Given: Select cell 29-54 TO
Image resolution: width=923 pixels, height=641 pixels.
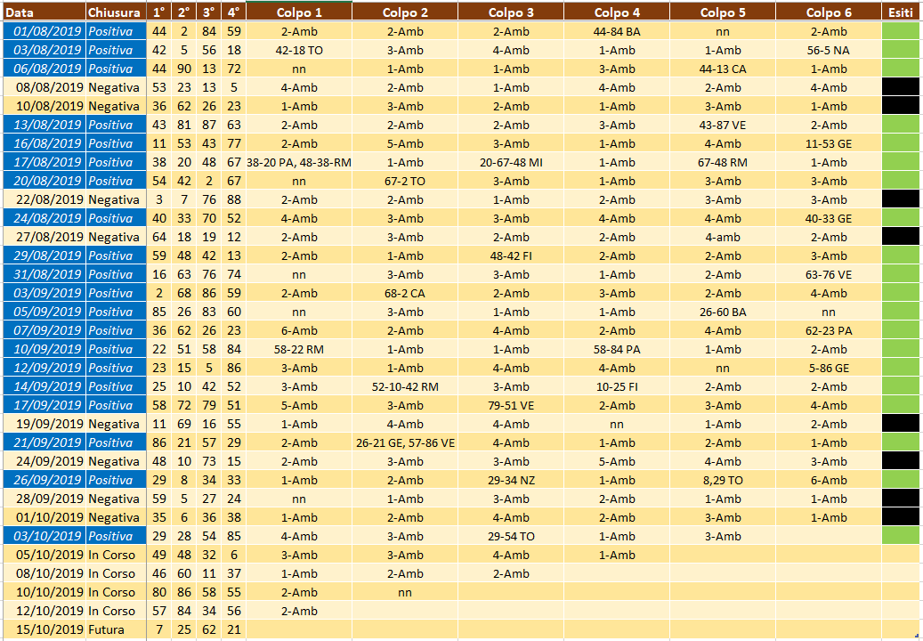Looking at the screenshot, I should pos(511,536).
